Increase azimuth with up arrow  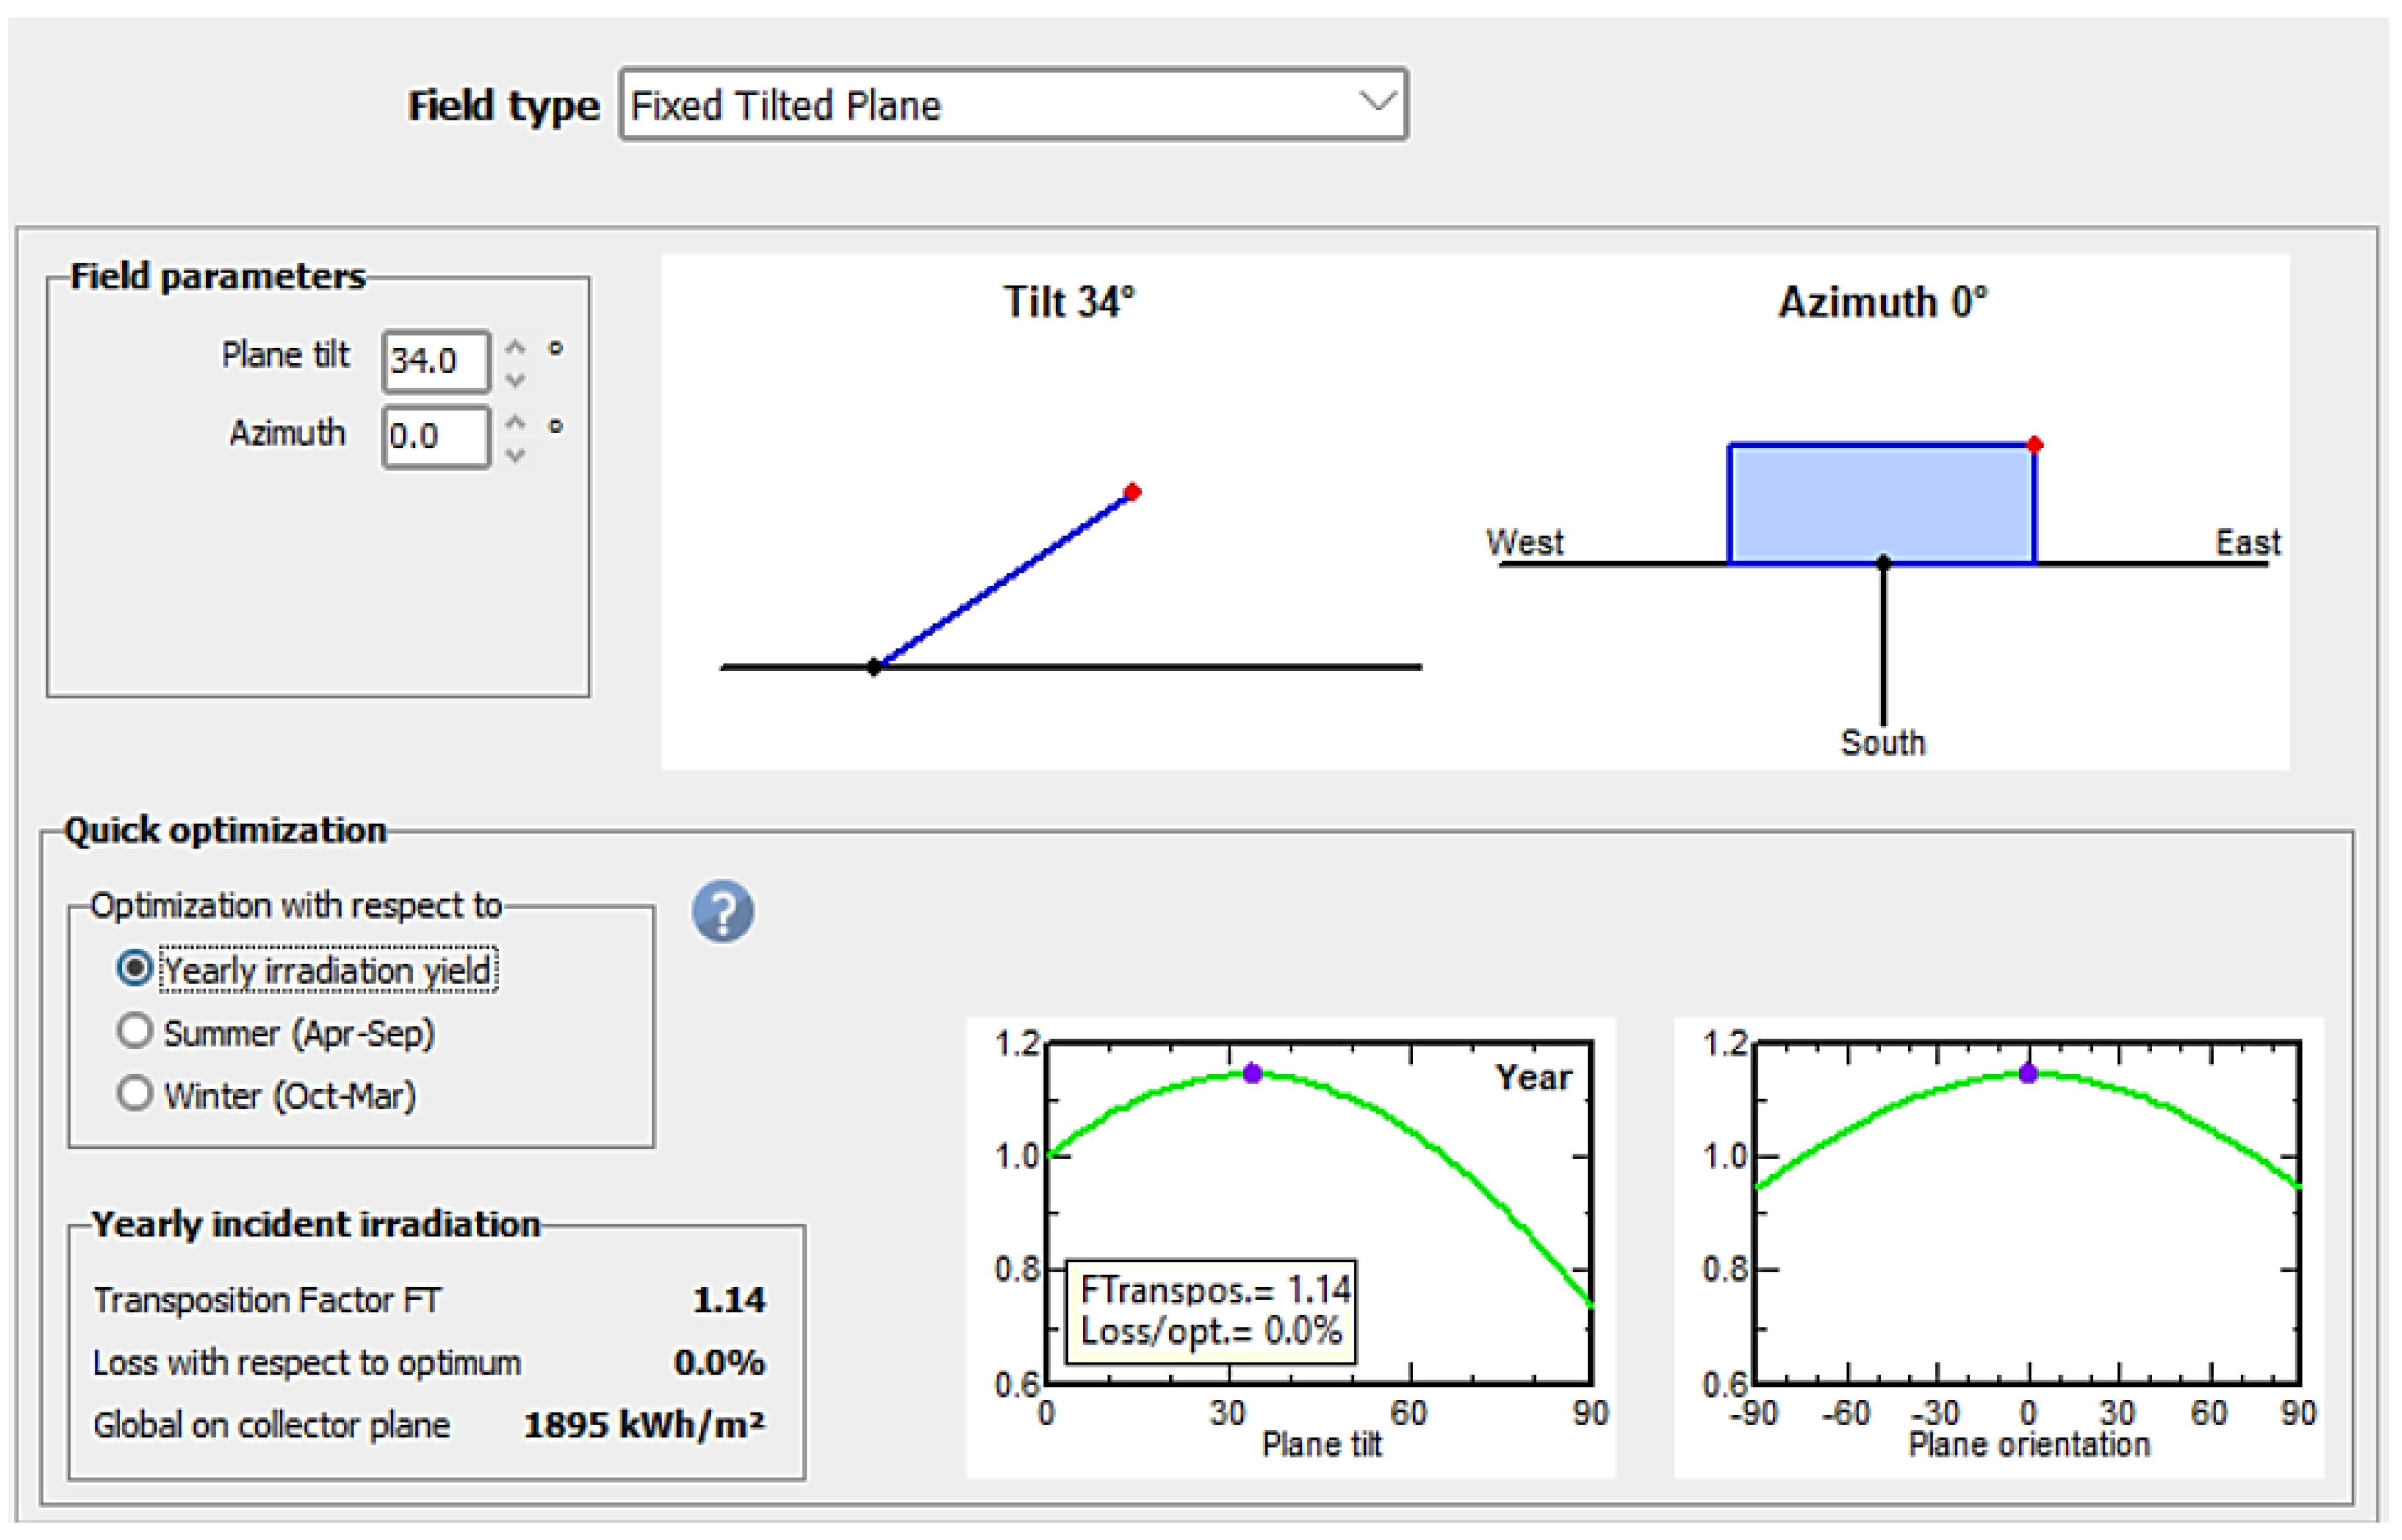tap(515, 422)
